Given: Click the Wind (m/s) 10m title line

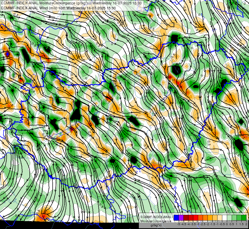Looking at the screenshot, I should click(58, 8).
